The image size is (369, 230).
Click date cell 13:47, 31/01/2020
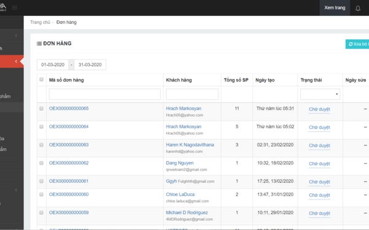(x=275, y=194)
